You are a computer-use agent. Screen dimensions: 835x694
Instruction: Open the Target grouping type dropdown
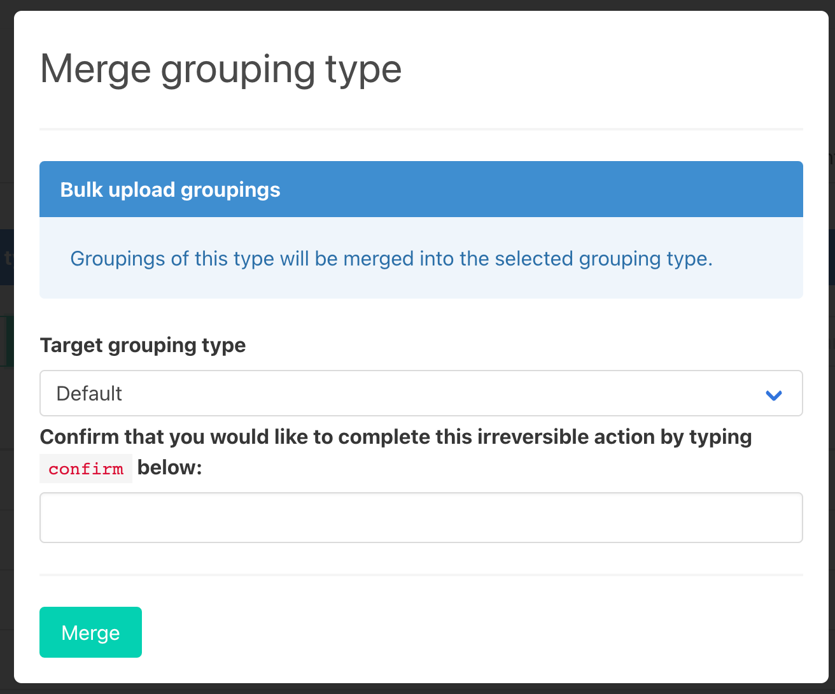point(420,393)
